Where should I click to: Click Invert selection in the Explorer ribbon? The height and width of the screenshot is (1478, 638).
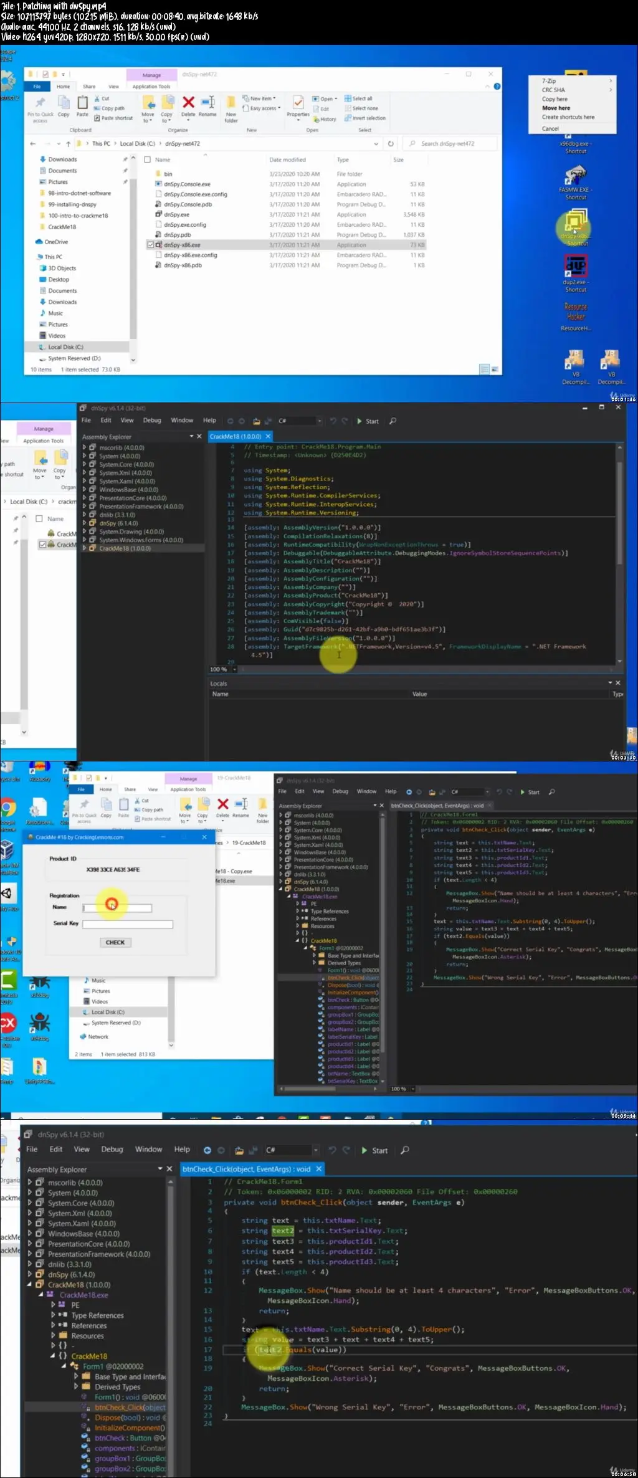[x=365, y=118]
